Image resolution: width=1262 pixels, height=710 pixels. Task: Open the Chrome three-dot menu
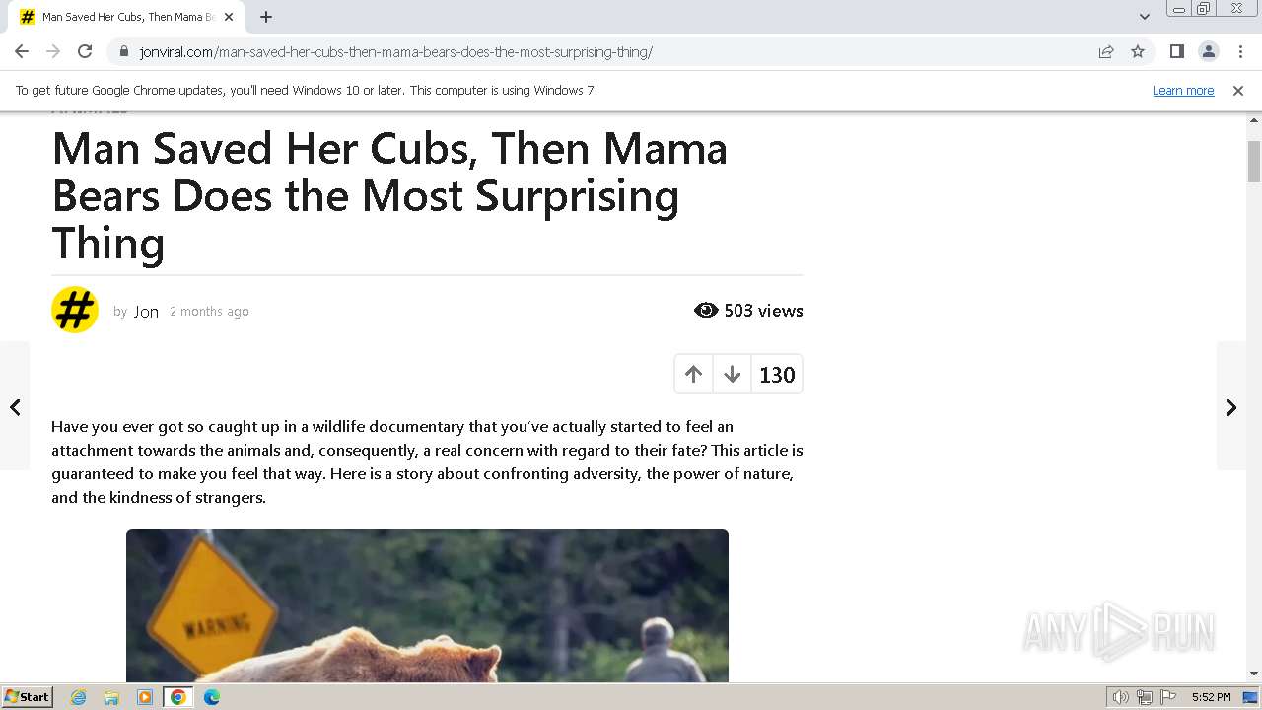click(1240, 51)
